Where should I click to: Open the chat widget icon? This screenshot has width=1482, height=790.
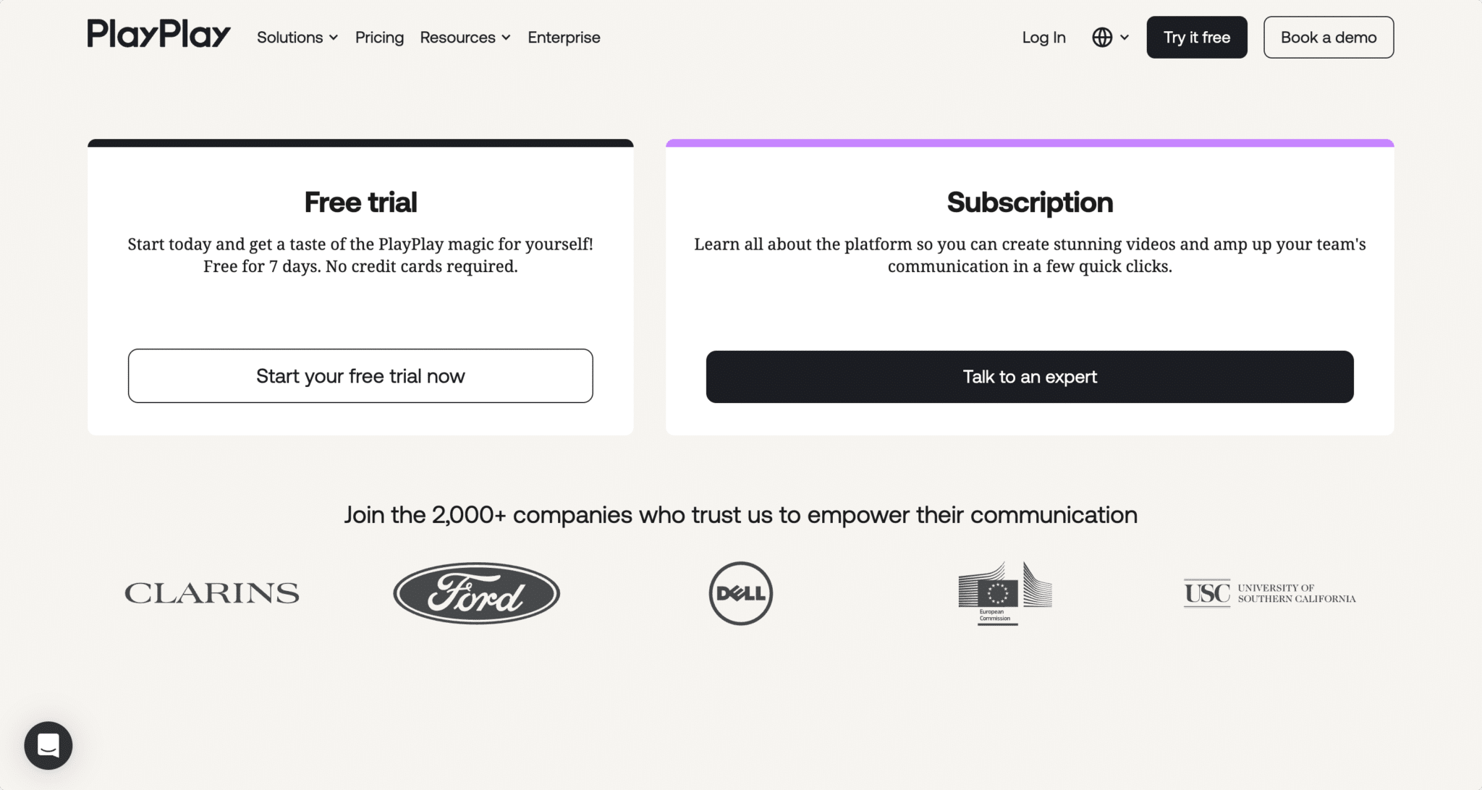[48, 745]
